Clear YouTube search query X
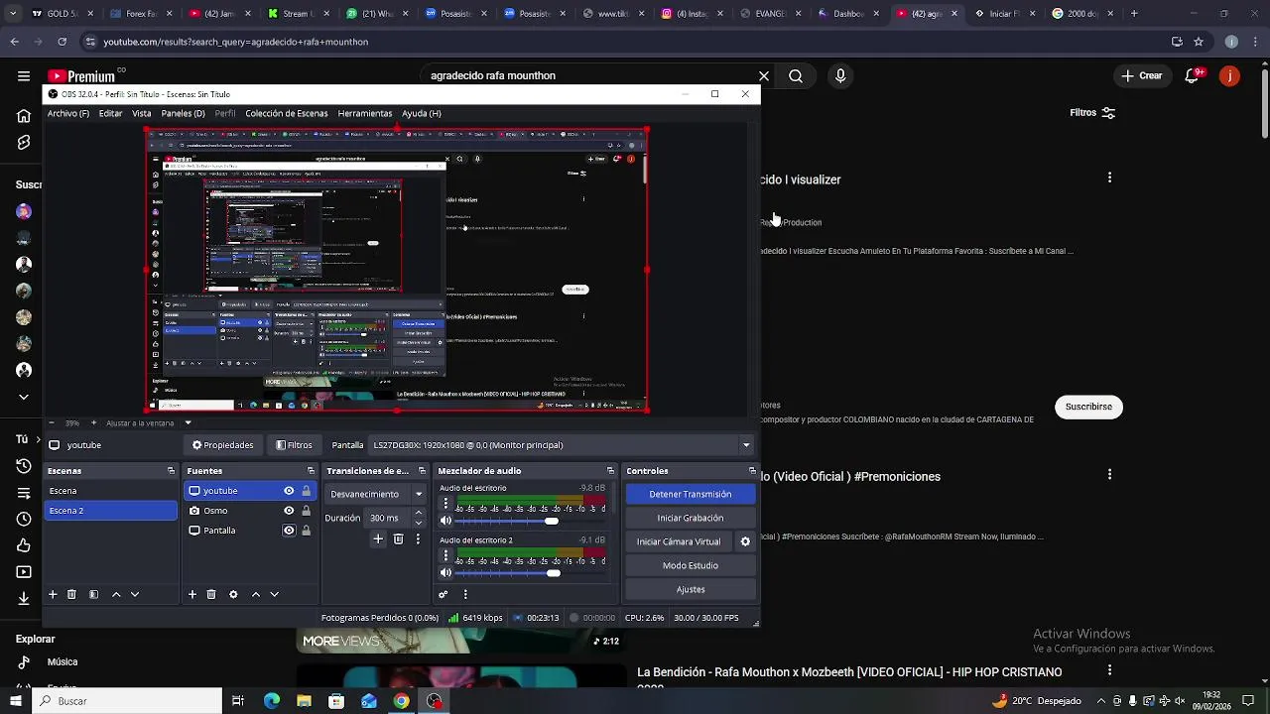Viewport: 1270px width, 714px height. click(x=764, y=75)
